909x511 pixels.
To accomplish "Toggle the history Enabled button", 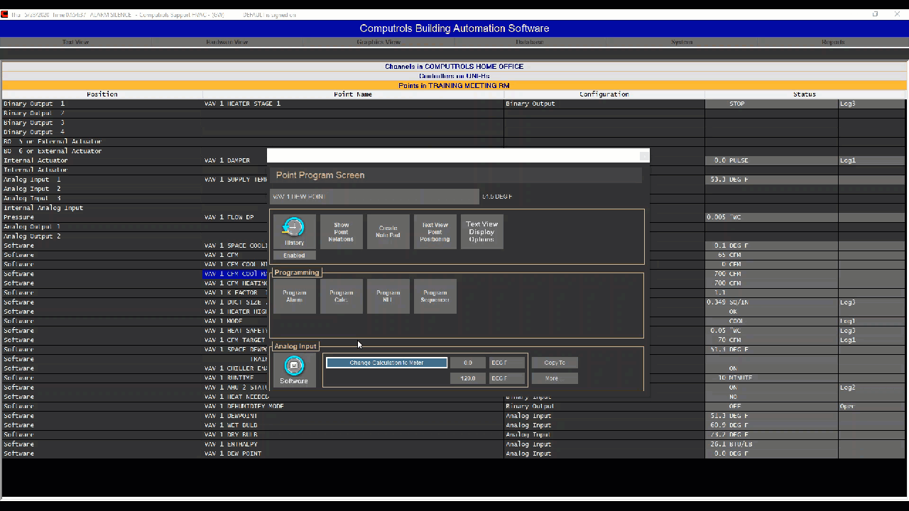I will pyautogui.click(x=294, y=255).
